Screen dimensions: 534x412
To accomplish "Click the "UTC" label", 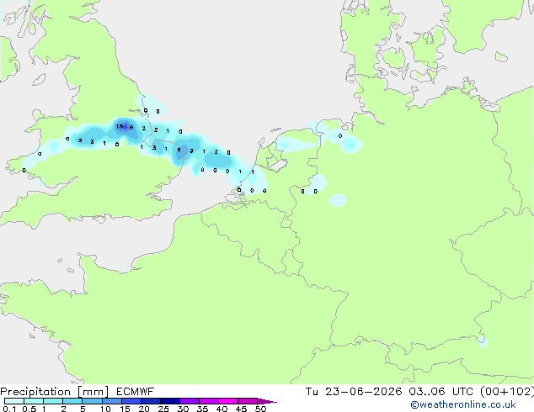I will pos(462,391).
